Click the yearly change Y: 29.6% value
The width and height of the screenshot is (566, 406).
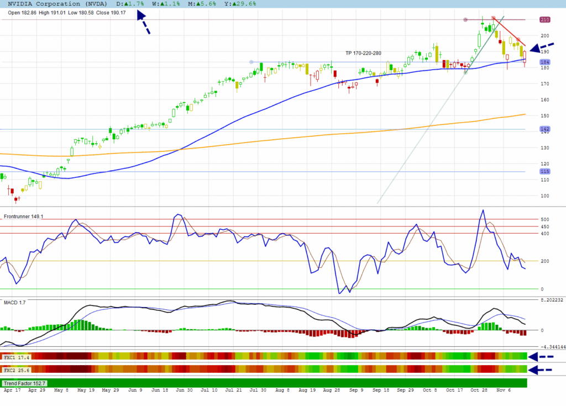242,4
